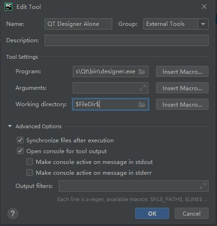Collapse the Advanced Options section
The width and height of the screenshot is (217, 226).
point(10,126)
